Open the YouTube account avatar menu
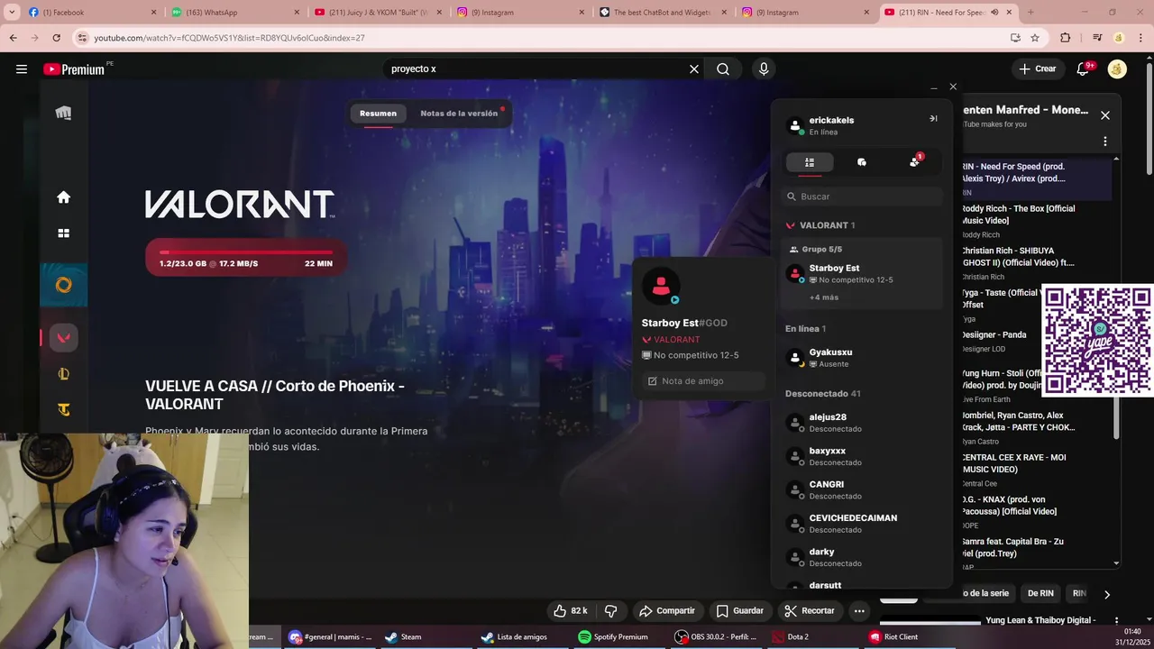Viewport: 1154px width, 649px height. [x=1117, y=69]
